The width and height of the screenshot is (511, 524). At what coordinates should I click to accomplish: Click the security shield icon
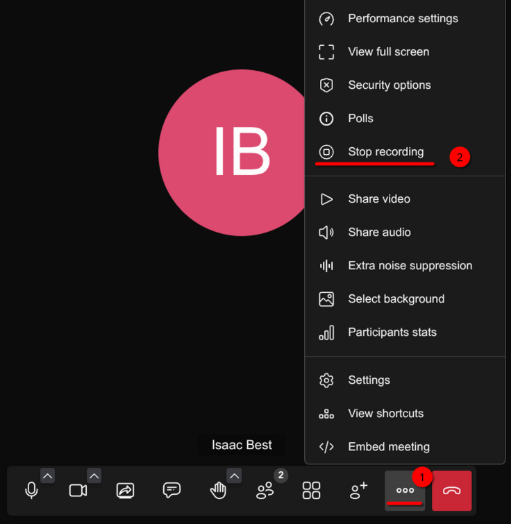[326, 85]
